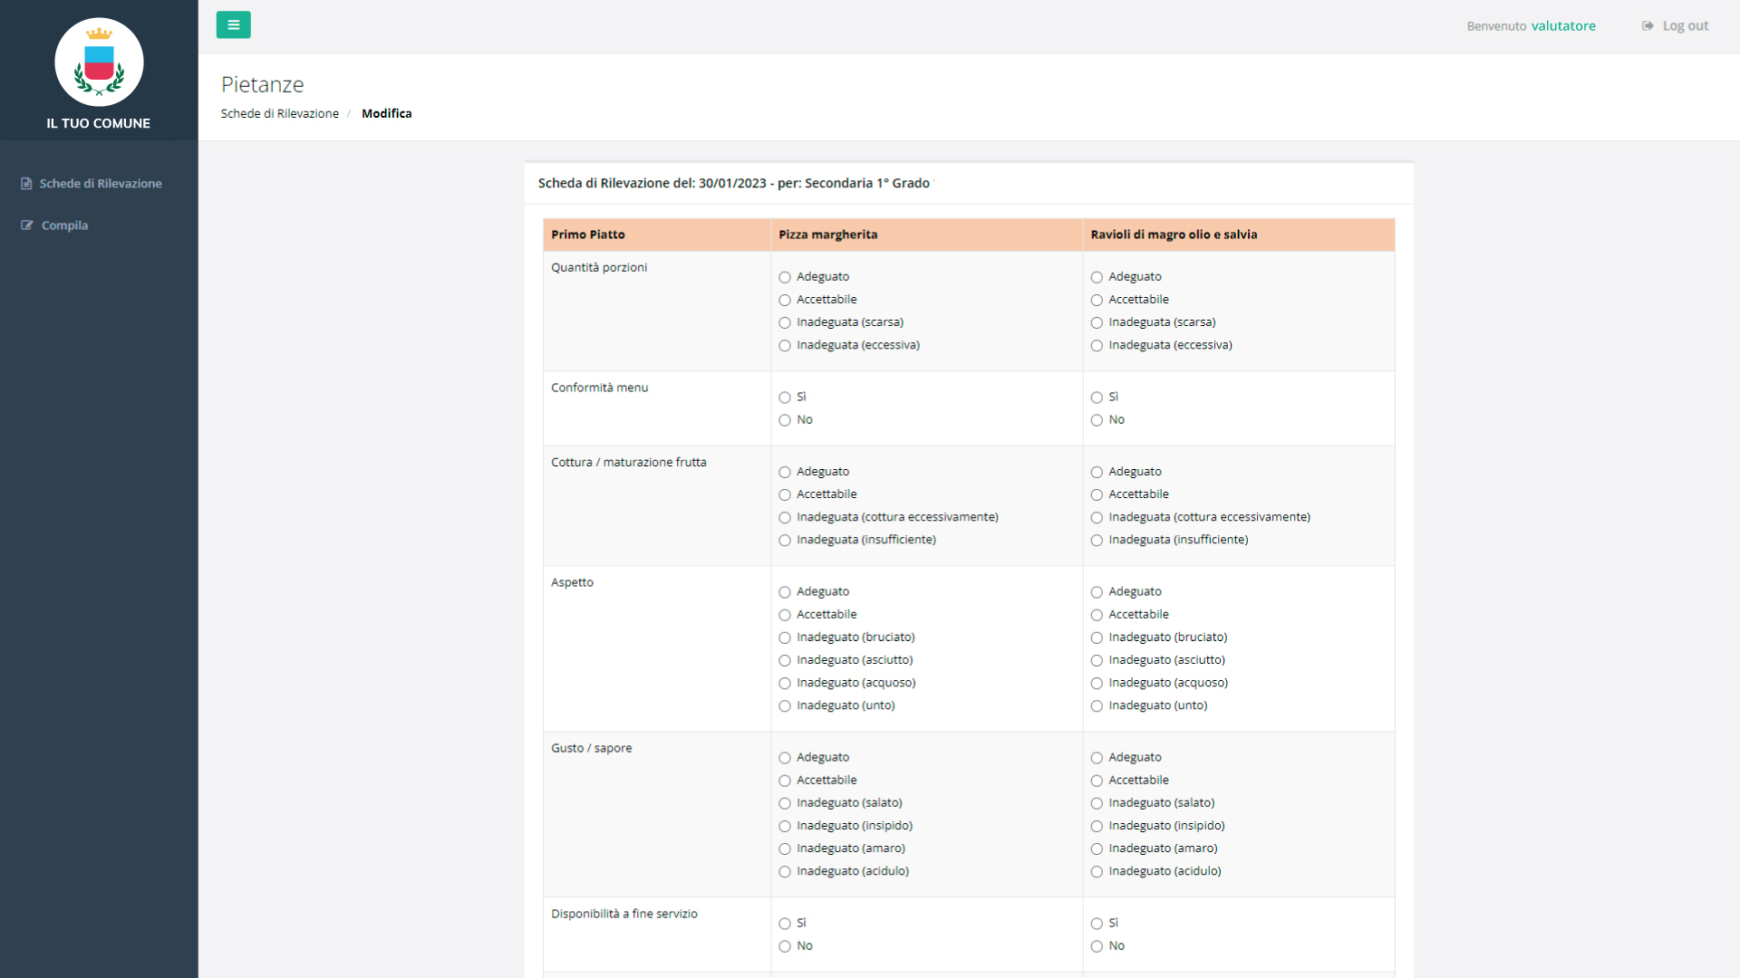The height and width of the screenshot is (978, 1740).
Task: Select Inadeguato (salato) for Ravioli
Action: click(x=1097, y=803)
